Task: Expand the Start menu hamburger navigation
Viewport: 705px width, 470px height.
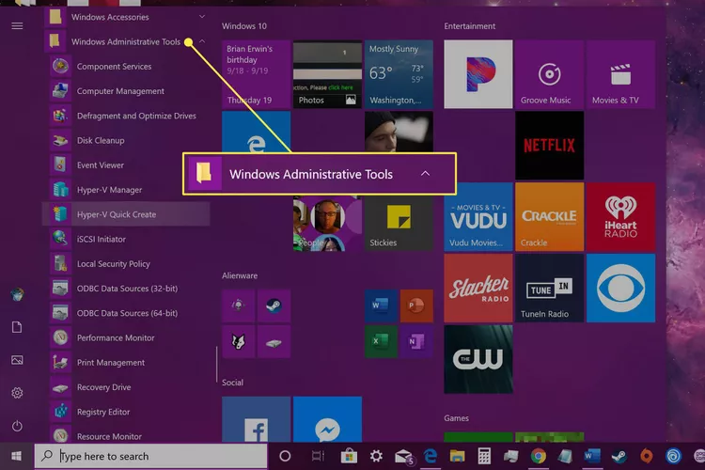Action: pyautogui.click(x=17, y=26)
